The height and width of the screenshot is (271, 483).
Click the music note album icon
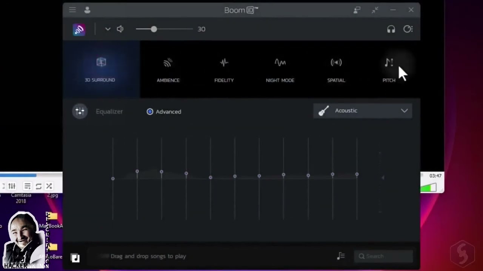click(x=75, y=258)
